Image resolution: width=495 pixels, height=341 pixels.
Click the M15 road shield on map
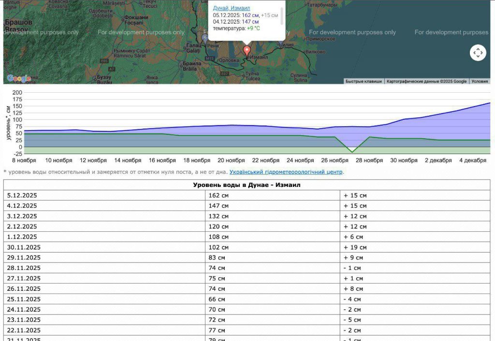pyautogui.click(x=209, y=58)
